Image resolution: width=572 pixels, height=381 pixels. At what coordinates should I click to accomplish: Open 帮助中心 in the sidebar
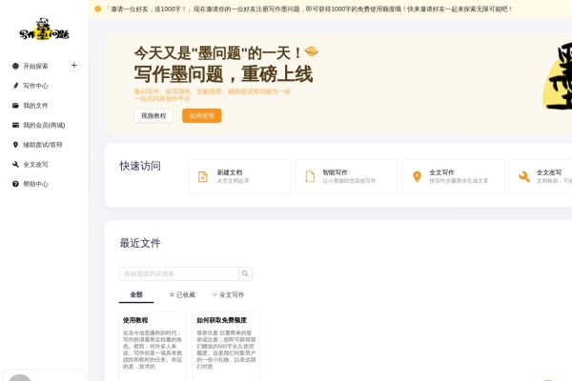36,184
